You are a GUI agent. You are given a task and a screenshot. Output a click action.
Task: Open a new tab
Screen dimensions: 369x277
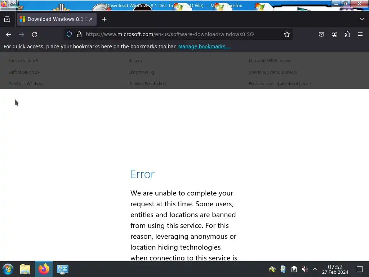(104, 19)
